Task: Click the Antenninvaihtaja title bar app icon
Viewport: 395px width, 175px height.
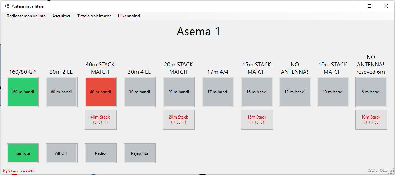Action: [7, 6]
